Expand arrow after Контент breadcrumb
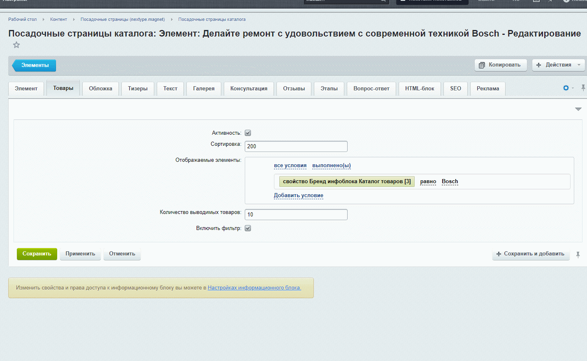This screenshot has height=361, width=587. pos(74,19)
